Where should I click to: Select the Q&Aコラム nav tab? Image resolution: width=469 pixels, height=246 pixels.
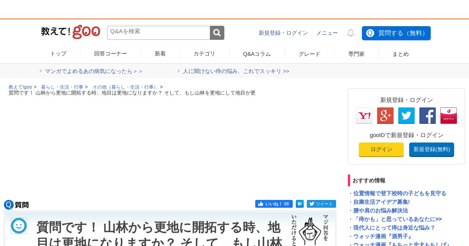click(x=257, y=54)
